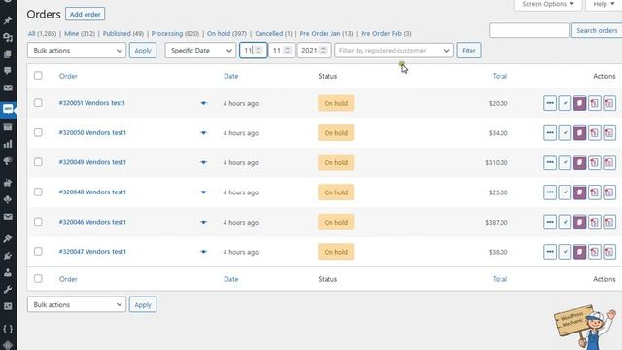This screenshot has height=350, width=622.
Task: Open Tools wrench sidebar icon
Action: pos(8,290)
